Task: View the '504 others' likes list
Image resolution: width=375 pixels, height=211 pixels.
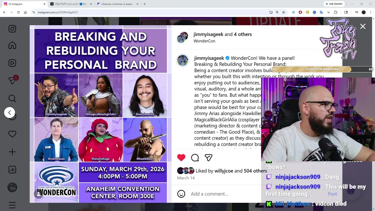Action: click(x=255, y=171)
